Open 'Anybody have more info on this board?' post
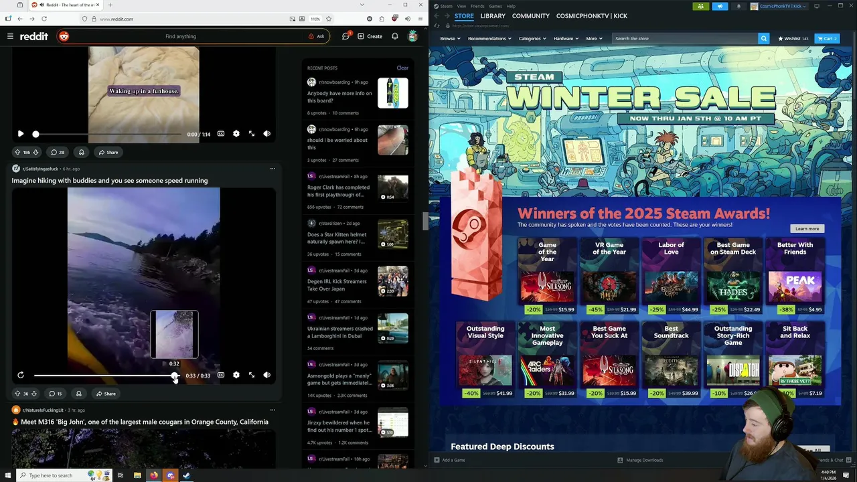857x482 pixels. 339,97
